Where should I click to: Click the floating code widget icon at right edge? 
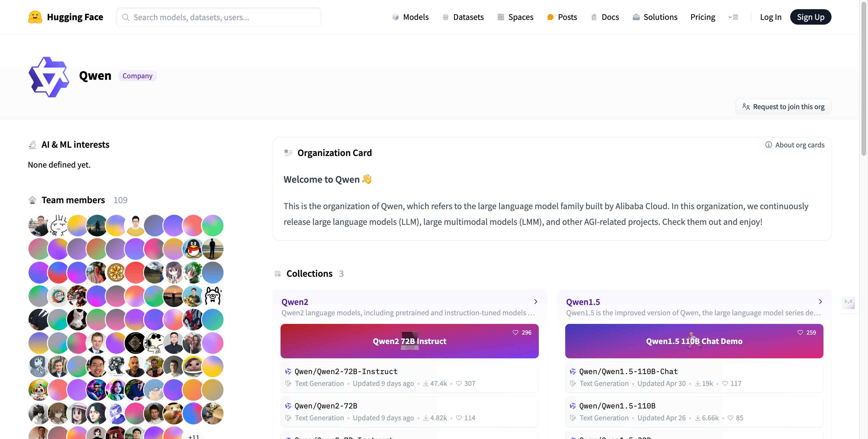point(848,302)
